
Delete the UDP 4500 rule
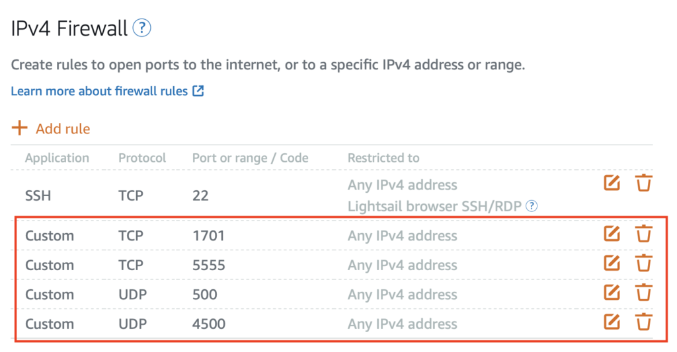[x=644, y=322]
